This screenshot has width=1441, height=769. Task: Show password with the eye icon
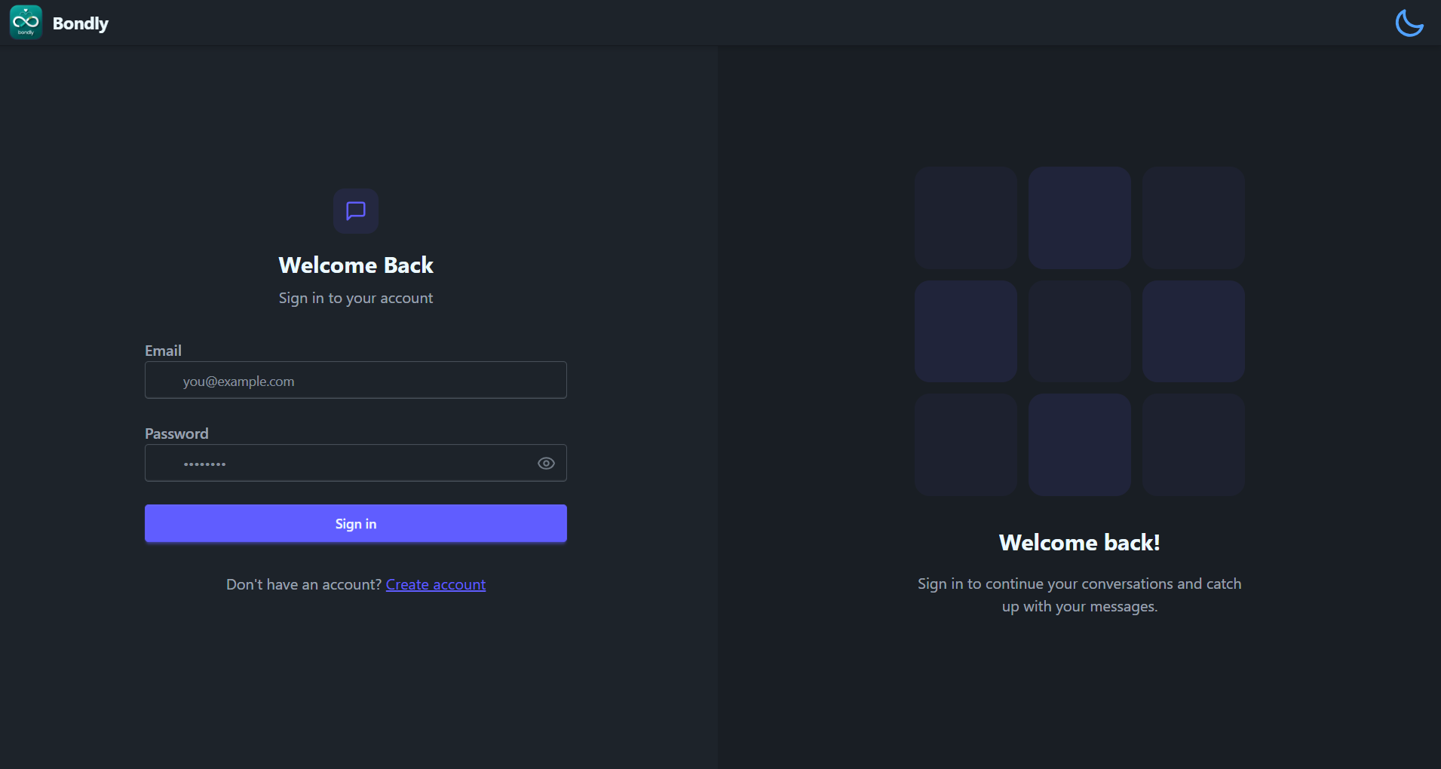pyautogui.click(x=546, y=463)
